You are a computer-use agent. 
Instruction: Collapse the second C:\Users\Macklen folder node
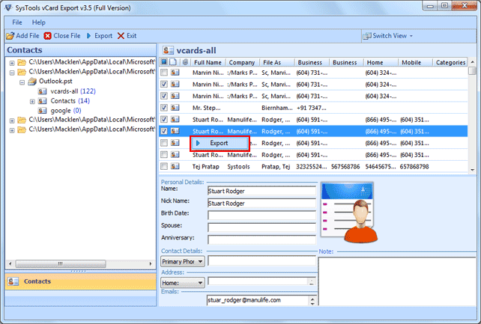coord(12,73)
